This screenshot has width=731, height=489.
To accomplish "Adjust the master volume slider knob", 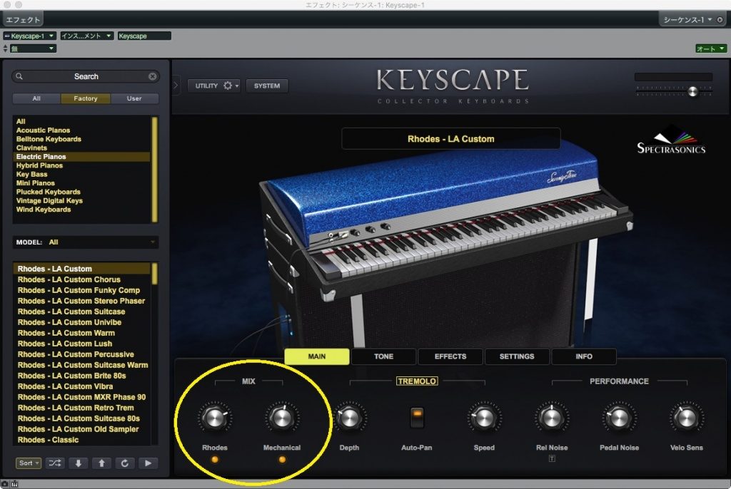I will (692, 91).
